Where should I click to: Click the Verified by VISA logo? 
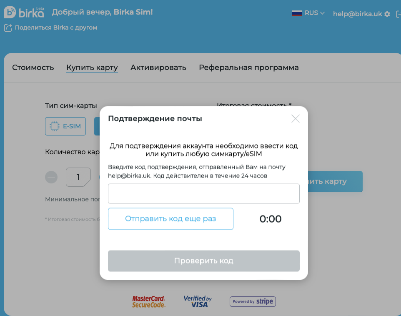pyautogui.click(x=198, y=301)
